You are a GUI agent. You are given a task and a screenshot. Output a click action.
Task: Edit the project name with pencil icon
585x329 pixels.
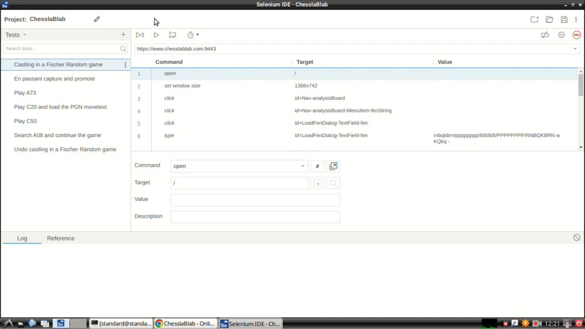pos(97,19)
